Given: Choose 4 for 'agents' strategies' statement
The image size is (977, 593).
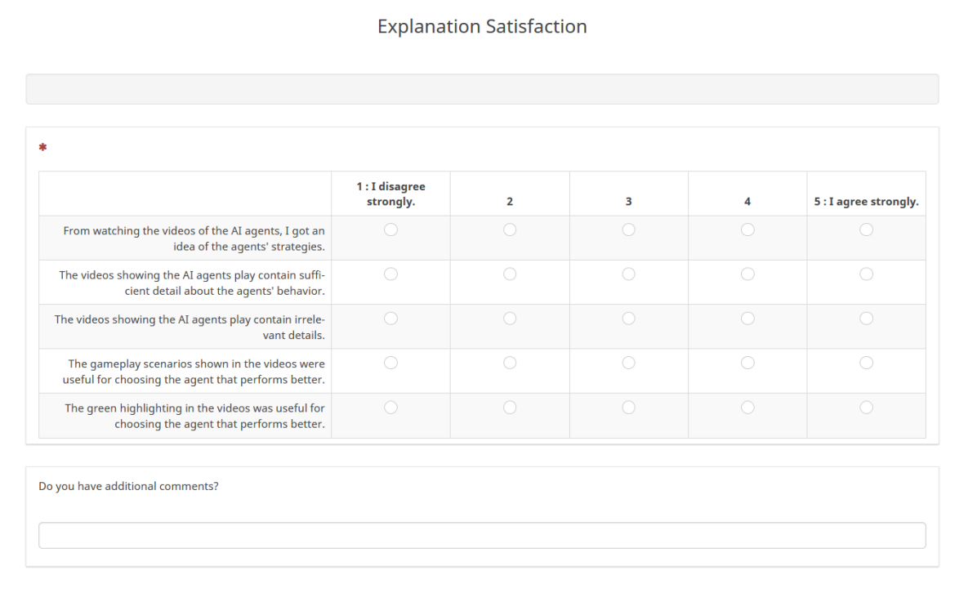Looking at the screenshot, I should point(747,230).
